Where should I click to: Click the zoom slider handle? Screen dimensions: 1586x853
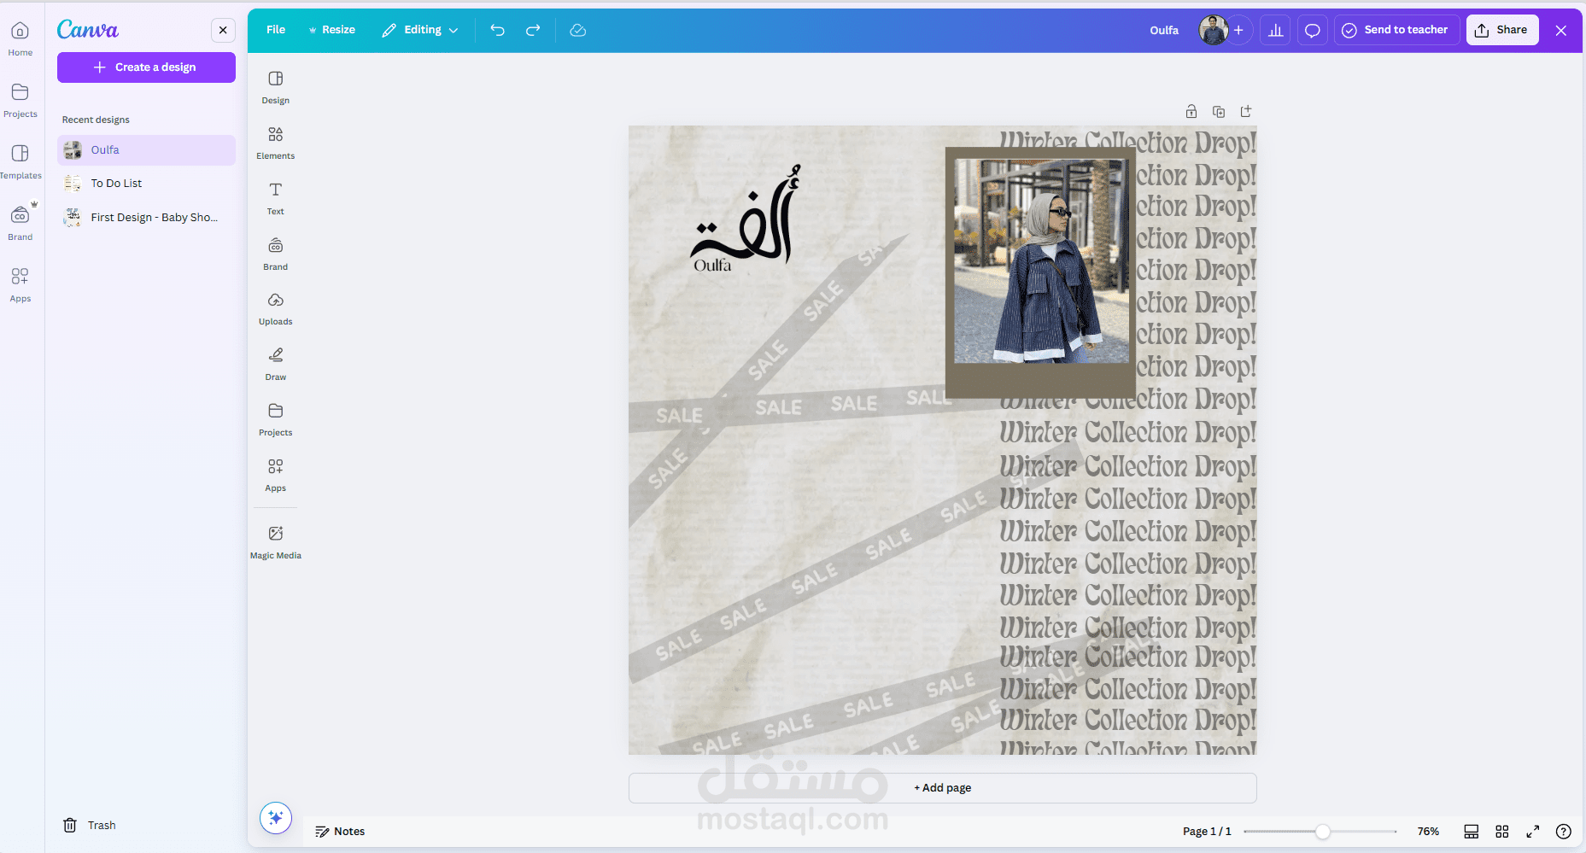(x=1322, y=831)
